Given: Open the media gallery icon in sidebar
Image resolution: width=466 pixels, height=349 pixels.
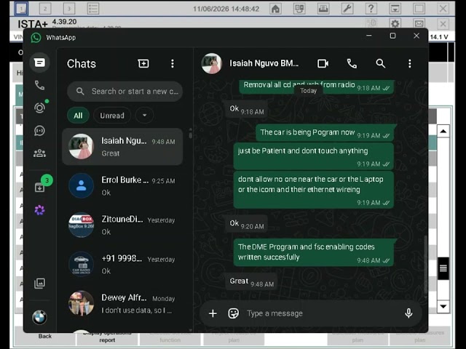Looking at the screenshot, I should click(39, 284).
